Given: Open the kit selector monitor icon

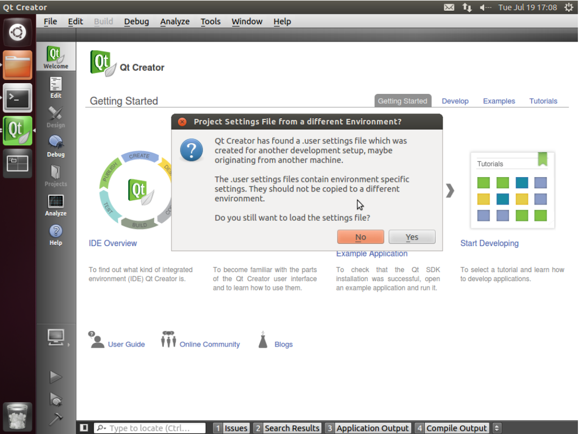Looking at the screenshot, I should click(x=56, y=337).
